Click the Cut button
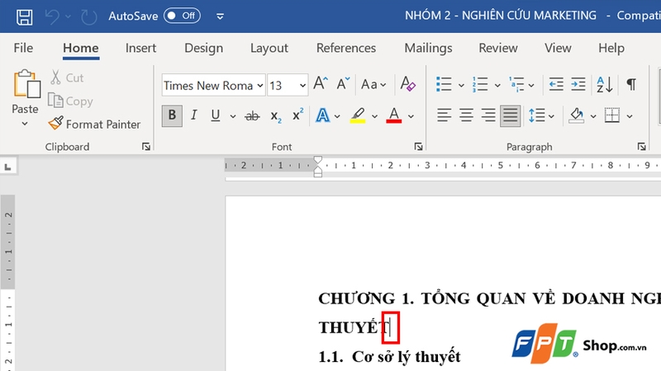The image size is (661, 371). click(x=67, y=77)
